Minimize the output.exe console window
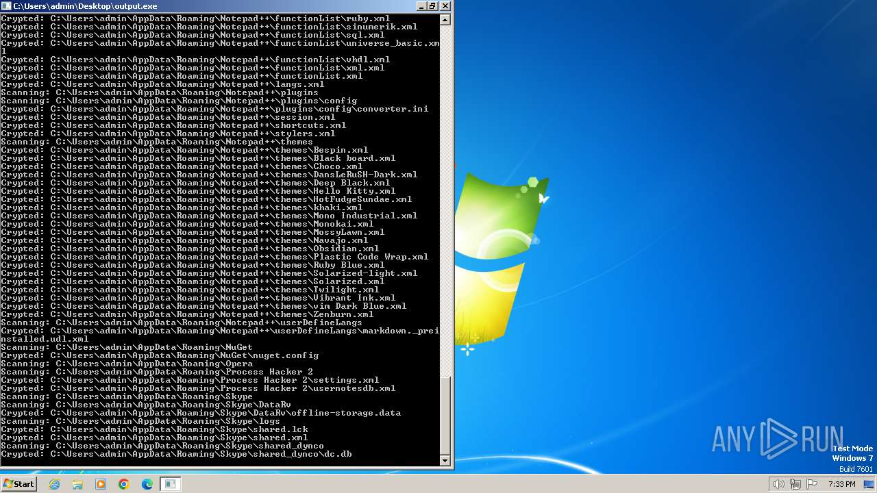The width and height of the screenshot is (877, 493). 421,6
